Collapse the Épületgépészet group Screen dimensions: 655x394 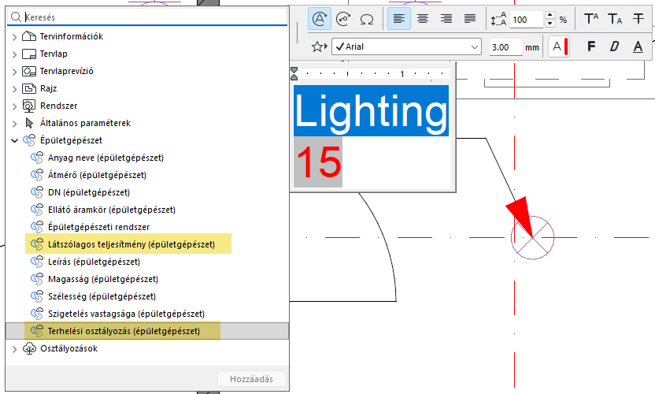tap(15, 140)
